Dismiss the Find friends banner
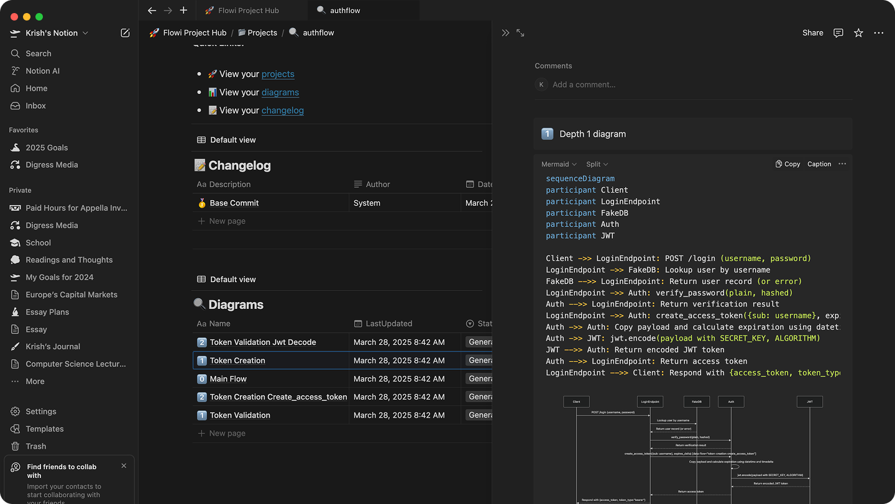This screenshot has height=504, width=895. 124,465
